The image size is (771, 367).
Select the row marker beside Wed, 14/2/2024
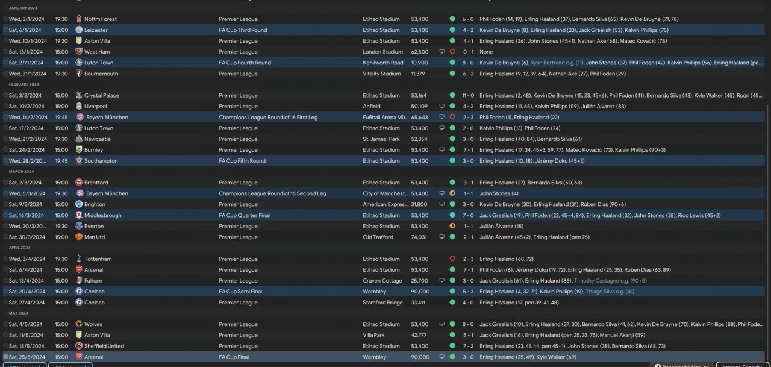pos(5,117)
